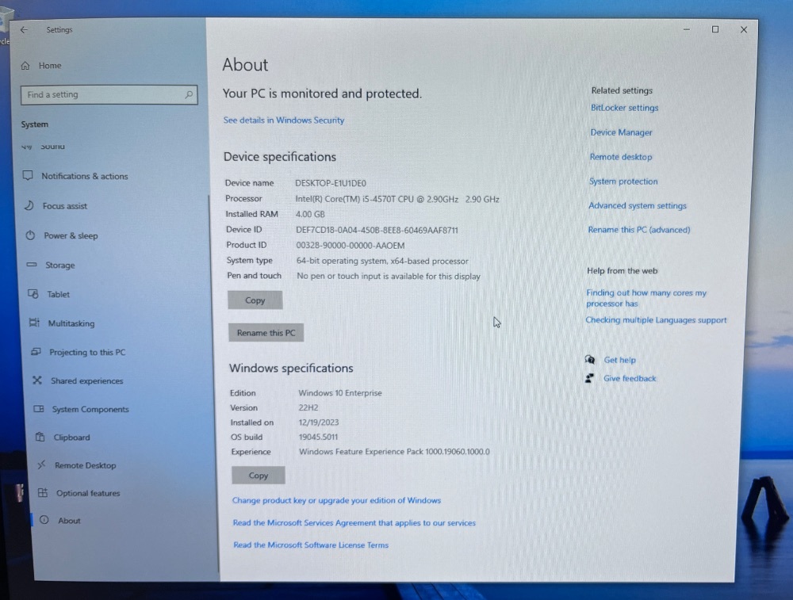Go to Storage settings
793x600 pixels.
point(59,266)
